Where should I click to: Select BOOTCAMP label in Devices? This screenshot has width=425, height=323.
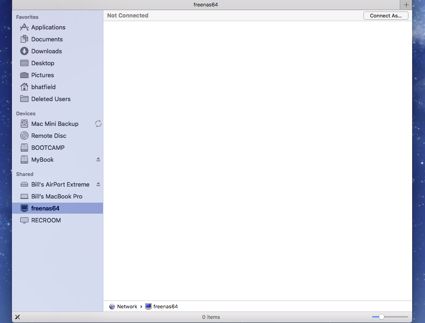pyautogui.click(x=48, y=147)
